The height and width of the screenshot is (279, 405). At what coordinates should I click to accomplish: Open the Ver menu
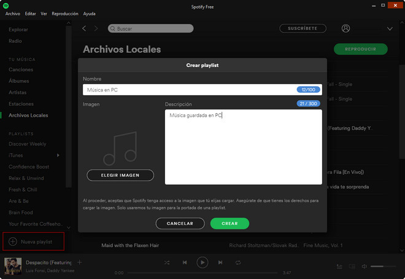[44, 14]
